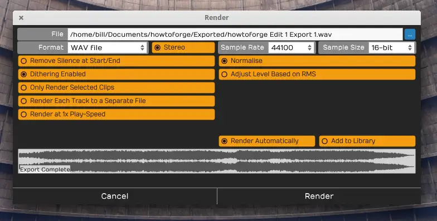The width and height of the screenshot is (437, 221).
Task: Click the Render button
Action: [319, 196]
